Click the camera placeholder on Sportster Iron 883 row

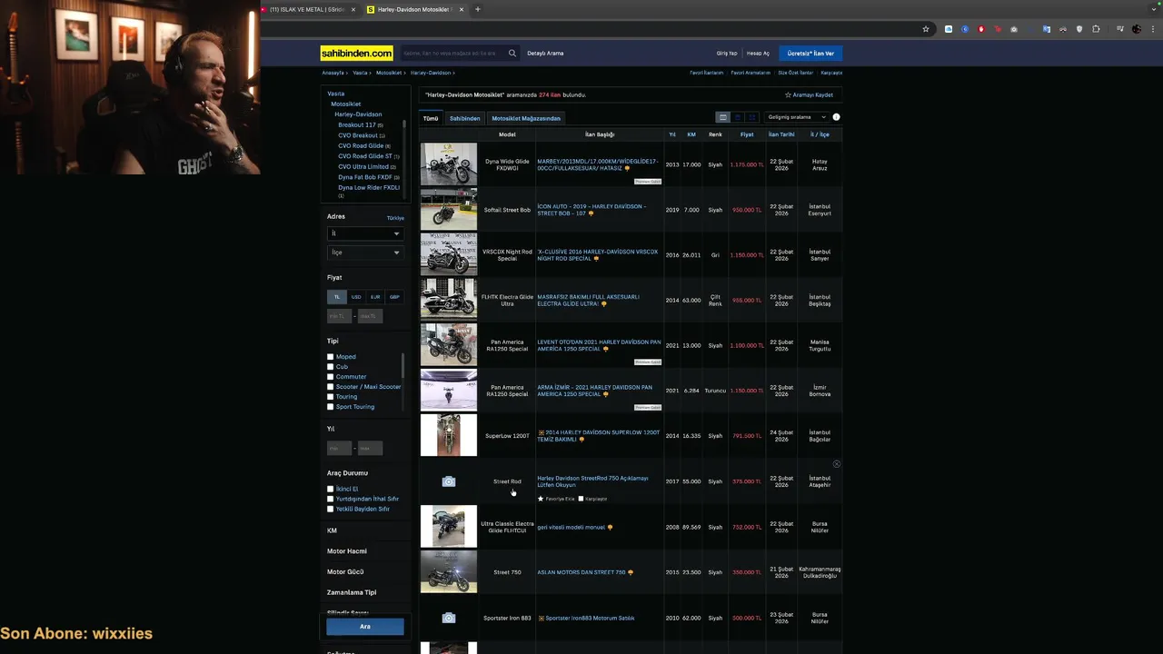(x=449, y=618)
